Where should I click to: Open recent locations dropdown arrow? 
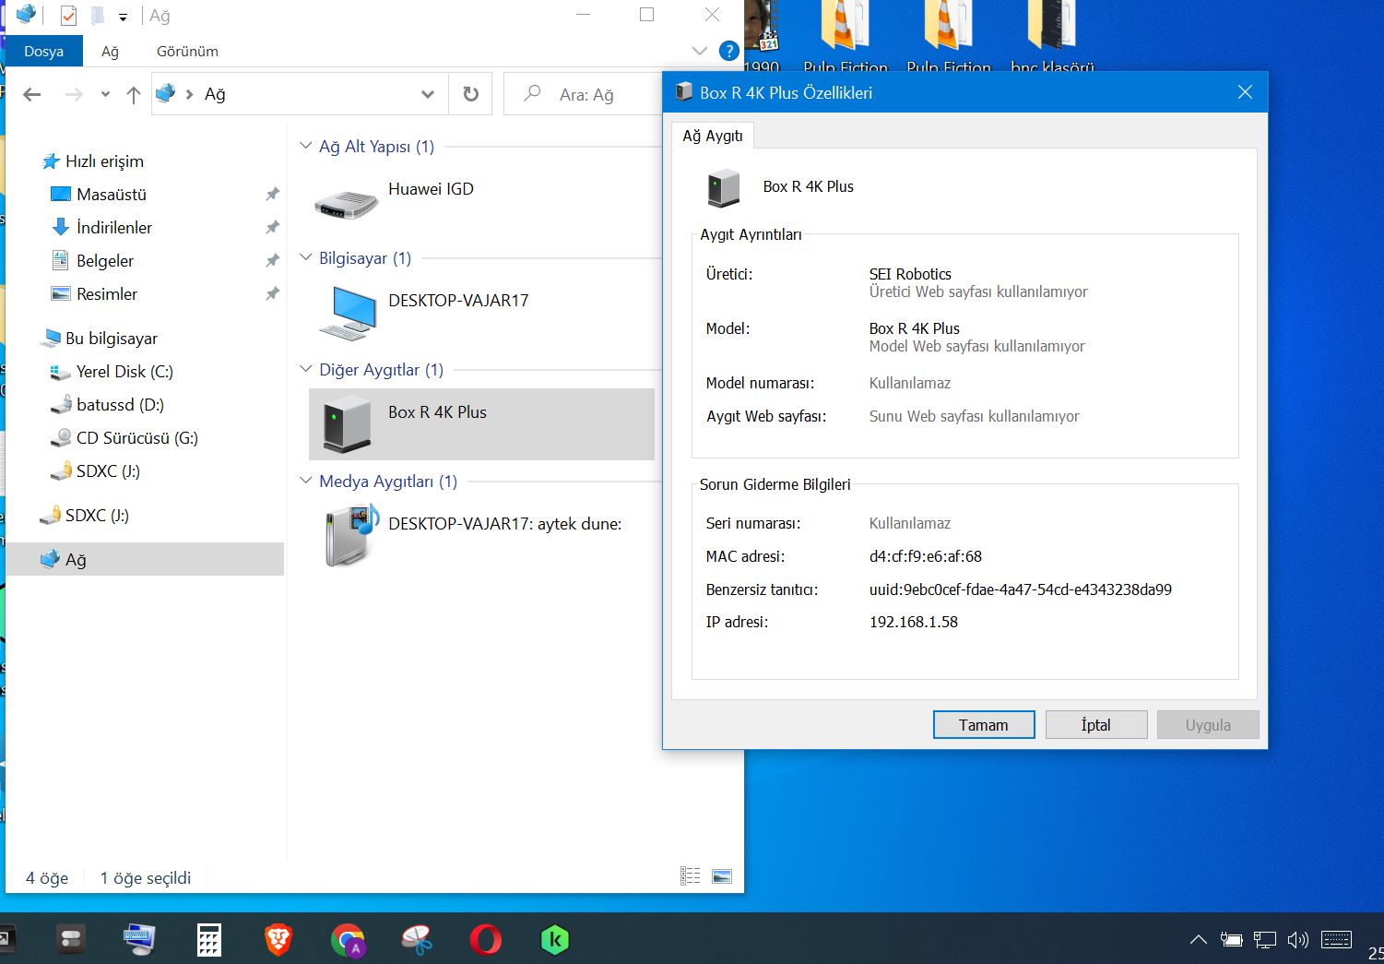point(105,94)
